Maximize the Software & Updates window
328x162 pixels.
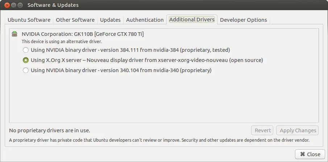tap(20, 5)
